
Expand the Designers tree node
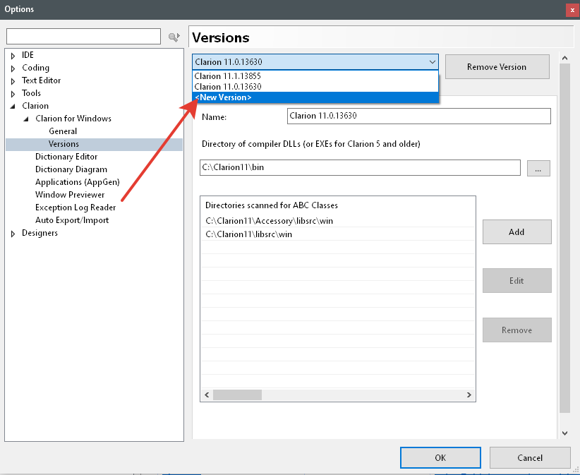point(13,234)
